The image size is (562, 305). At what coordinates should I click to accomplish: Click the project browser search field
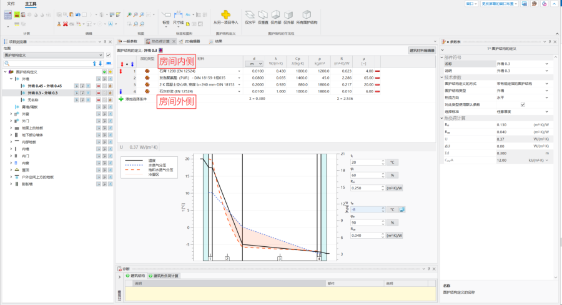pyautogui.click(x=44, y=63)
